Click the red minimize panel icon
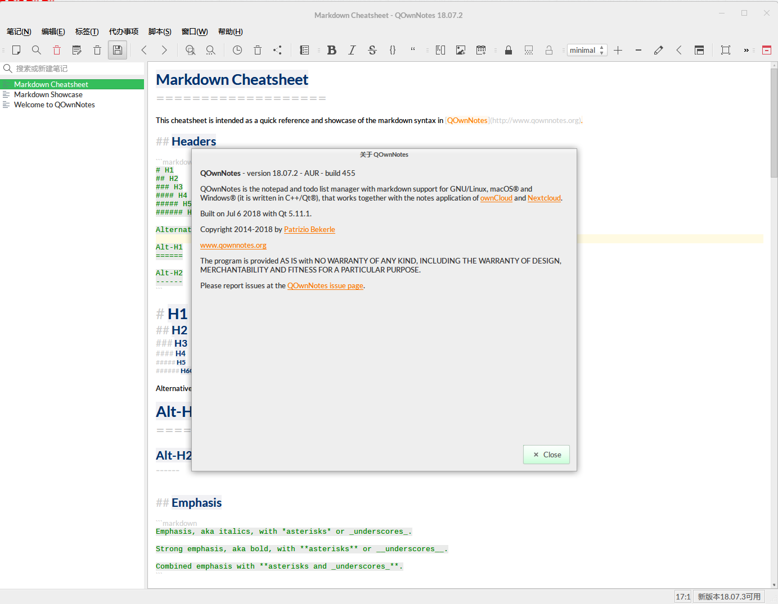Viewport: 778px width, 604px height. [767, 50]
